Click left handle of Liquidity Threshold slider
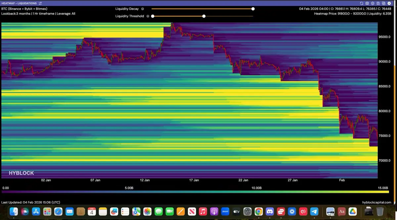Screen dimensions: 397x220 [153, 16]
